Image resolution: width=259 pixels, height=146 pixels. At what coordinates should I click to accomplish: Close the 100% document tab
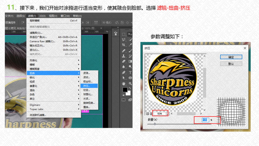(x=101, y=28)
